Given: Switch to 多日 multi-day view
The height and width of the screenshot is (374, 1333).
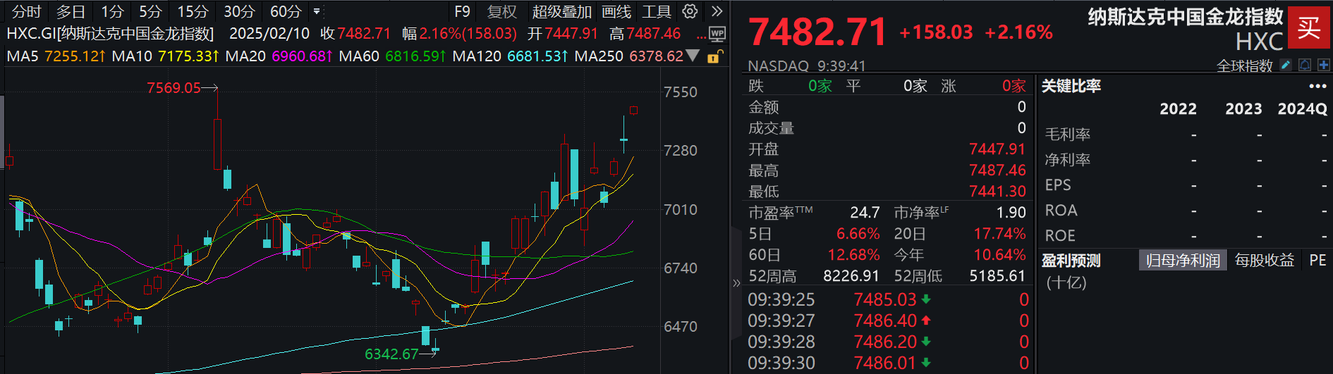Looking at the screenshot, I should [71, 11].
